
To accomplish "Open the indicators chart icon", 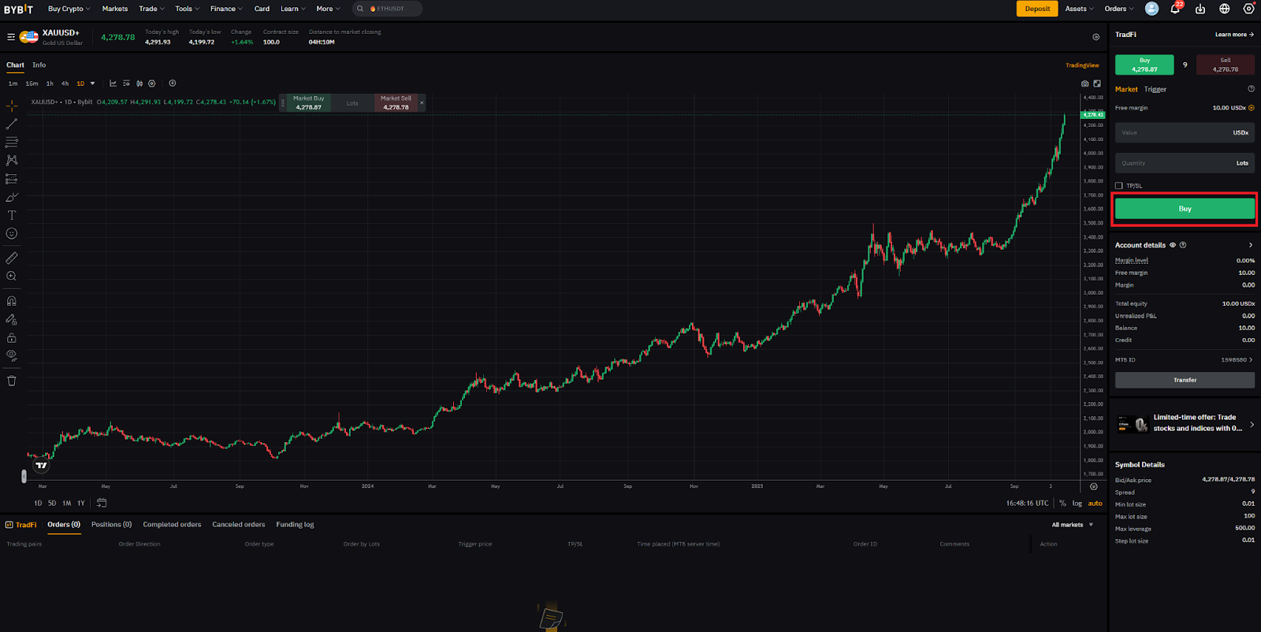I will pos(113,84).
